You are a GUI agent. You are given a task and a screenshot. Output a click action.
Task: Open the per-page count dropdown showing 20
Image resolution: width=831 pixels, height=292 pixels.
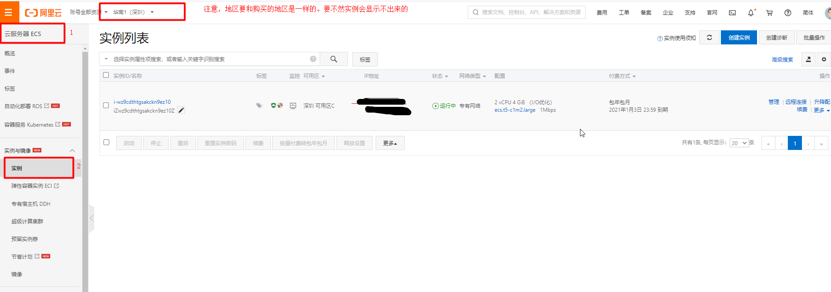[739, 143]
